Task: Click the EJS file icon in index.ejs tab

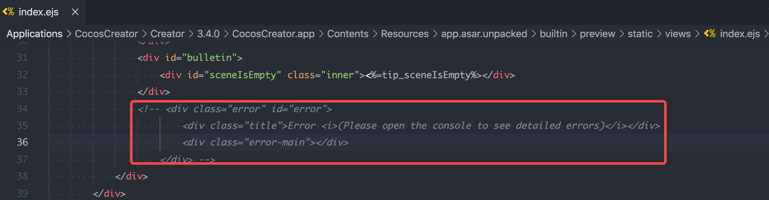Action: click(x=8, y=12)
